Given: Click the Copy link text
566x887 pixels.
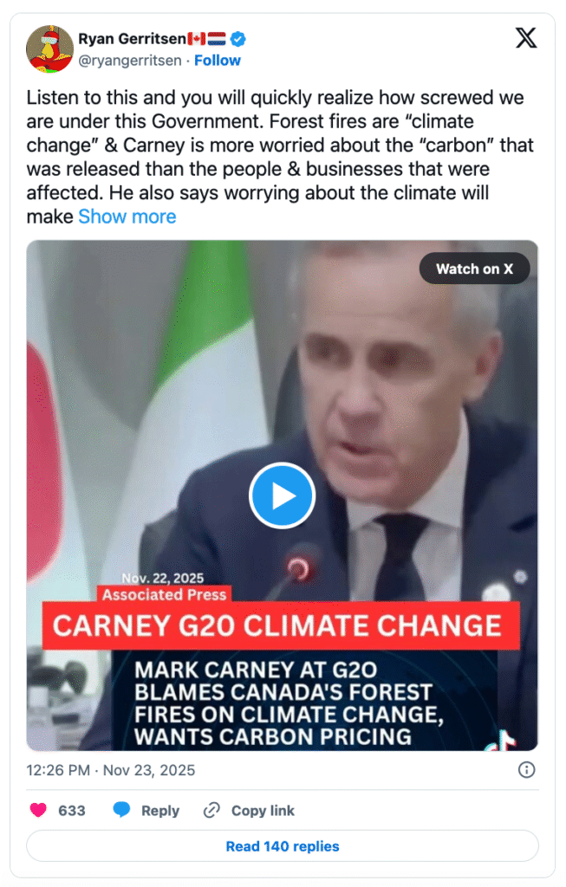Looking at the screenshot, I should [x=263, y=811].
